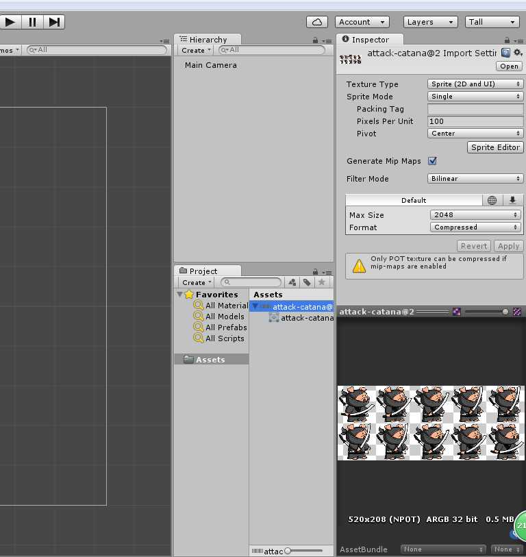Click the Step frame button
The width and height of the screenshot is (526, 557).
pyautogui.click(x=54, y=22)
